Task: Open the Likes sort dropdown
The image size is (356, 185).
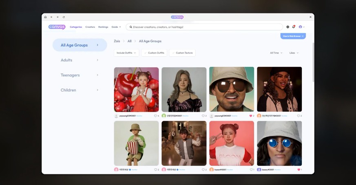Action: 294,53
